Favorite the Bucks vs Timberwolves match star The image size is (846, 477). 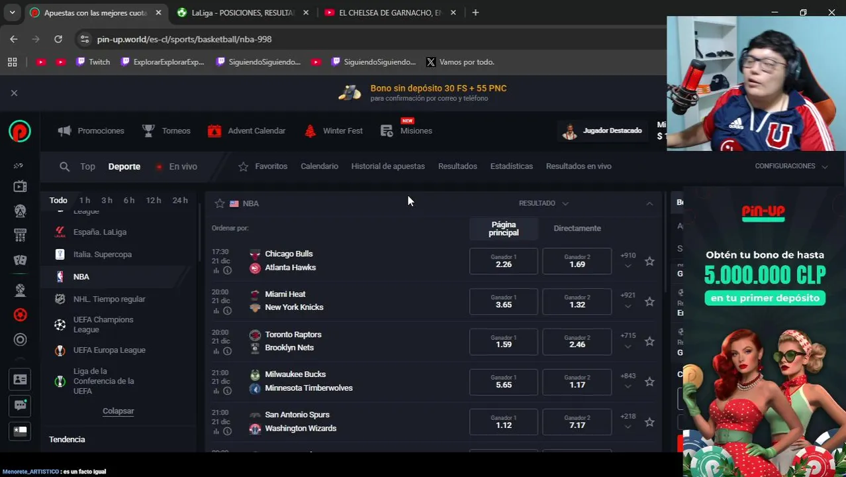pos(649,382)
